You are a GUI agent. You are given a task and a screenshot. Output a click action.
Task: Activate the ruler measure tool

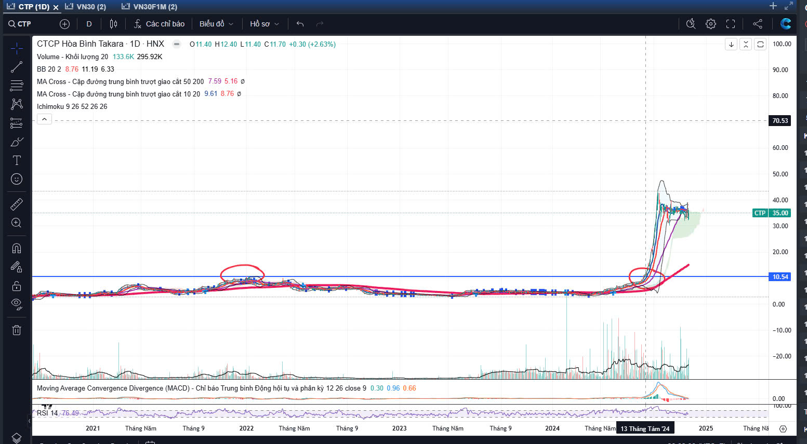click(17, 204)
